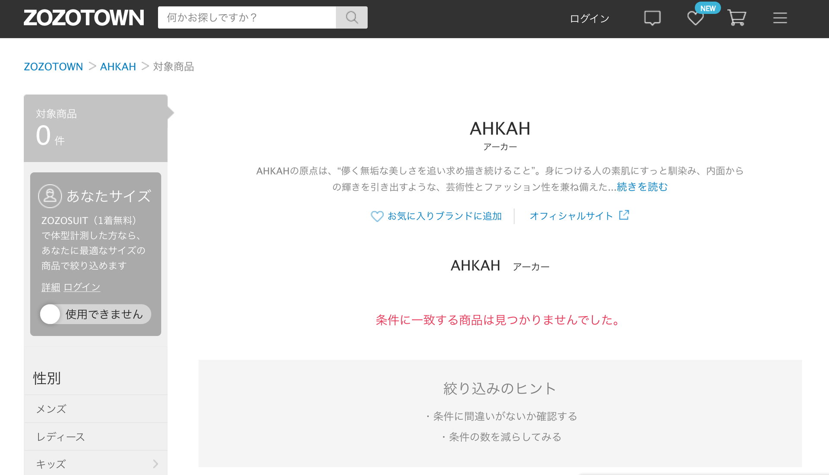829x475 pixels.
Task: Open the ログイン link in header
Action: 589,18
